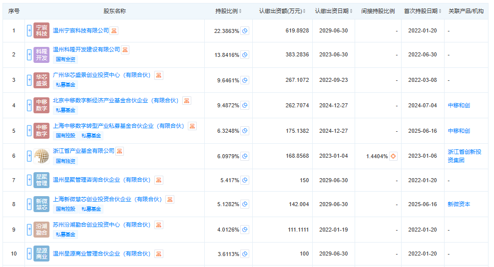This screenshot has width=494, height=267.
Task: Open 广州华芯盛景创业投资中心 page
Action: click(102, 75)
